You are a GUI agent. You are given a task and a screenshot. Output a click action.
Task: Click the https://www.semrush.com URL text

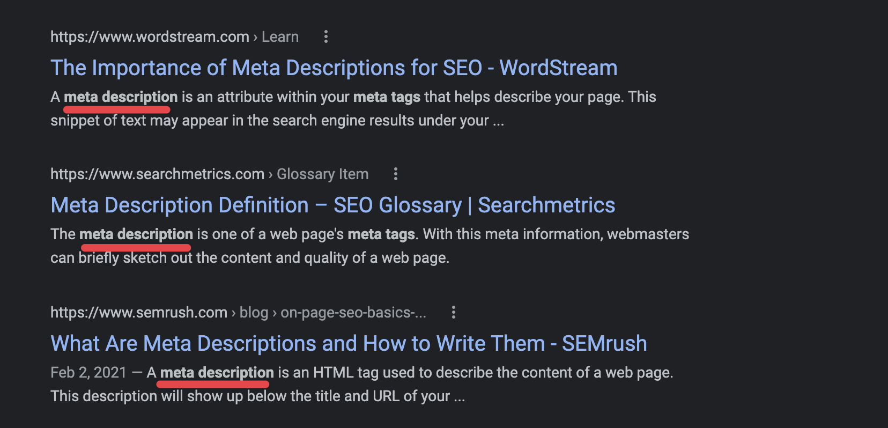coord(139,312)
